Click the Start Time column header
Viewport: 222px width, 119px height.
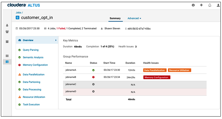(x=109, y=63)
